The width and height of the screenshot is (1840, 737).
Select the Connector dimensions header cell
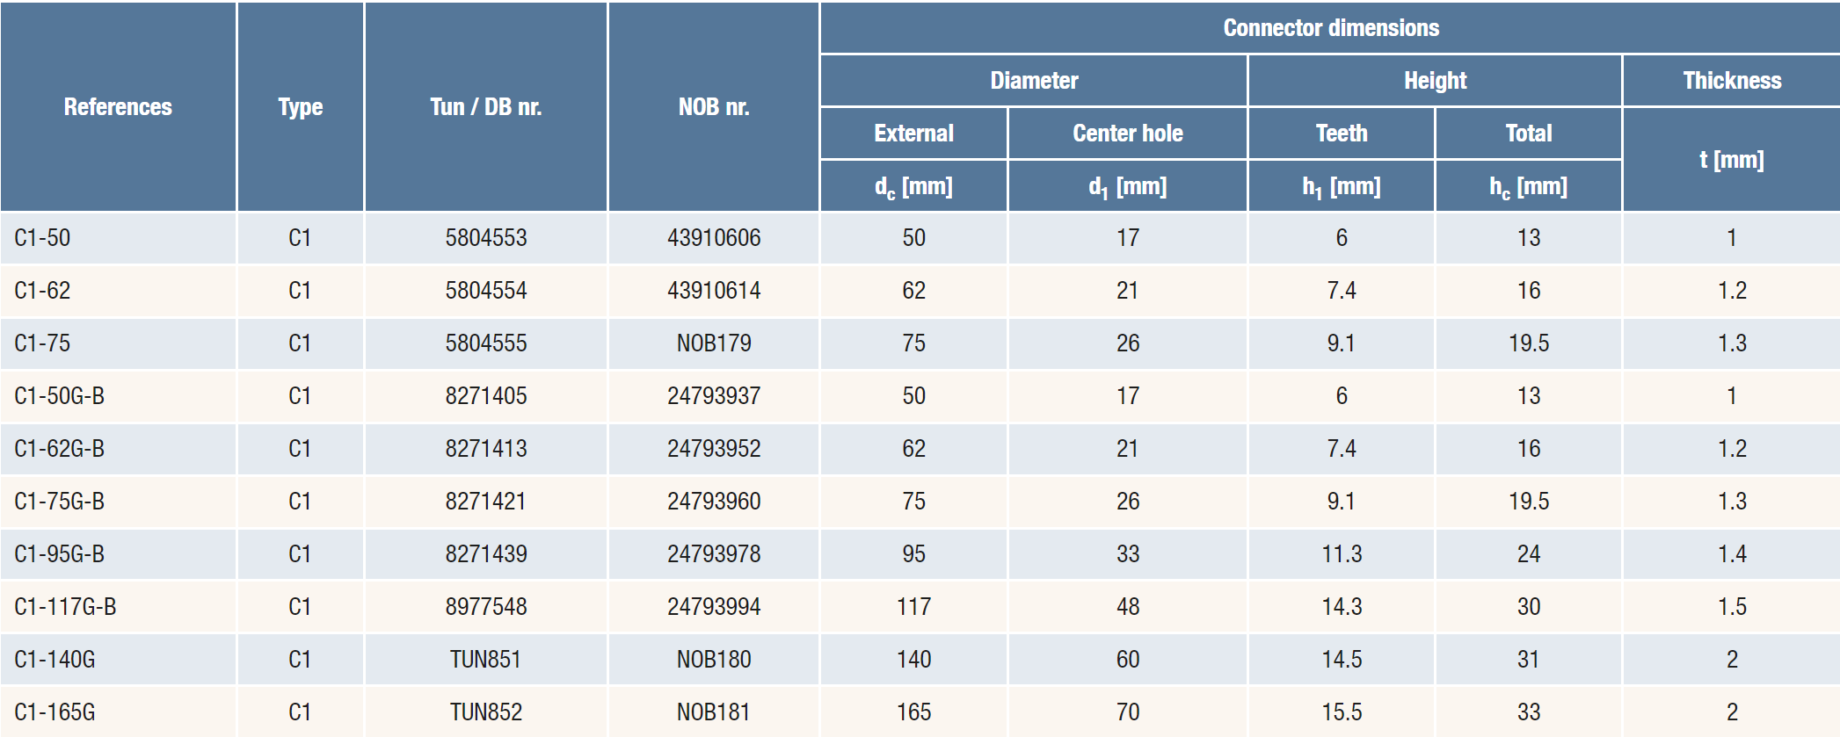1330,28
